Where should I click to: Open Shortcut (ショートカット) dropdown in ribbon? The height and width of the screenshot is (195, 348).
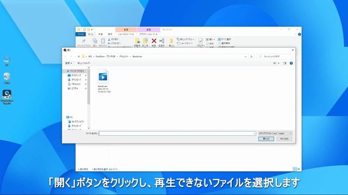click(x=185, y=43)
